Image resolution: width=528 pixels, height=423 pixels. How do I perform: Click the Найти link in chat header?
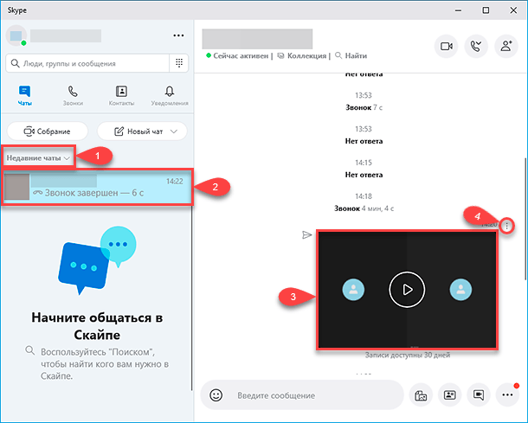coord(351,55)
